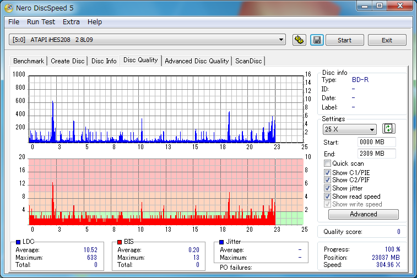This screenshot has width=417, height=278.
Task: Click the Advanced settings button
Action: point(363,214)
